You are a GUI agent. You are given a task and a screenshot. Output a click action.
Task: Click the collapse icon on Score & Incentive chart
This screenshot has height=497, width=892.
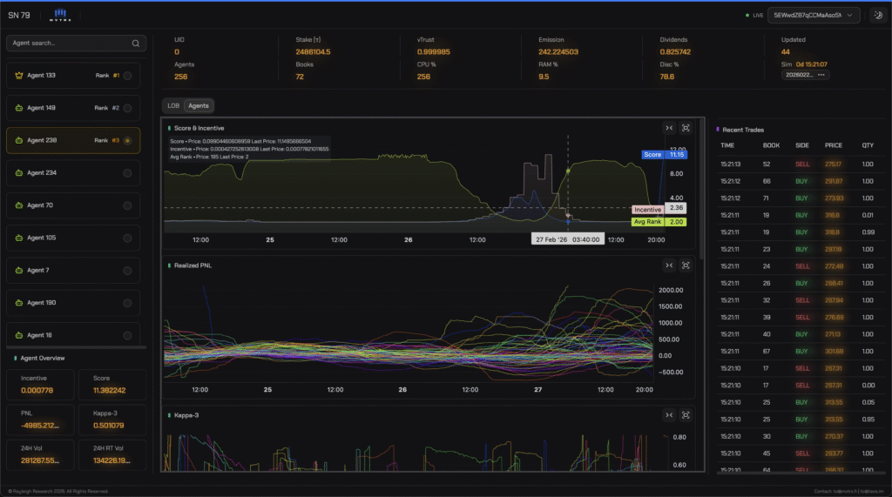(669, 128)
